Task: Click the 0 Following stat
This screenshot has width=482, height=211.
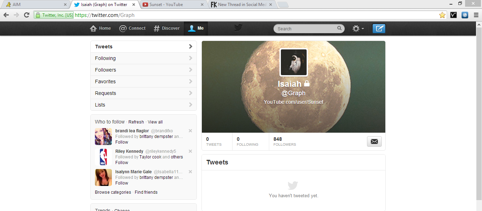Action: [247, 141]
